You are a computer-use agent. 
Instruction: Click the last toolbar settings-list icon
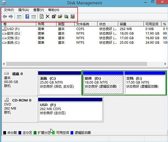coord(72,16)
